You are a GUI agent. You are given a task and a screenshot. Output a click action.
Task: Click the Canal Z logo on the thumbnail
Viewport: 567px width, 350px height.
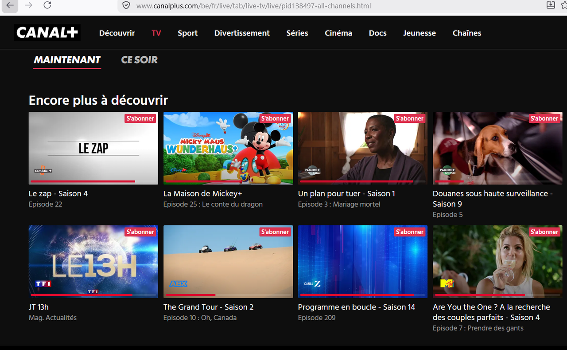312,284
